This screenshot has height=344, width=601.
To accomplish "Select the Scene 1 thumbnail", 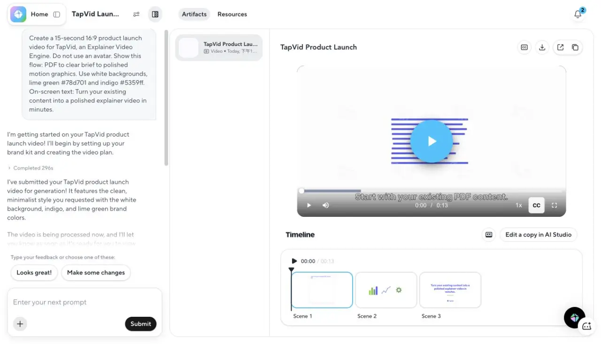I will [x=322, y=290].
